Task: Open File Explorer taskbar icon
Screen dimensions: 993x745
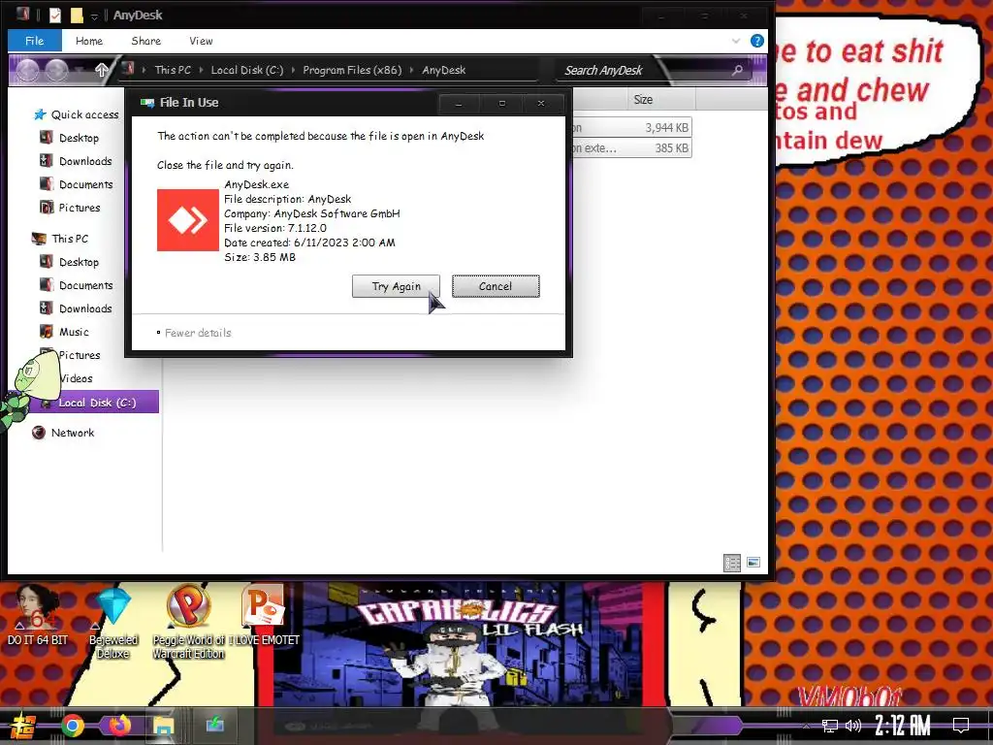Action: [163, 726]
